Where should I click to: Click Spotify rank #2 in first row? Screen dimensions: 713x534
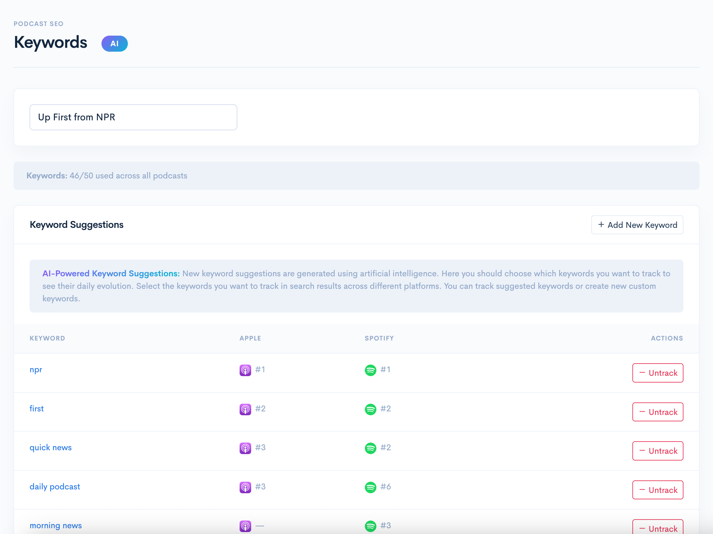tap(385, 409)
